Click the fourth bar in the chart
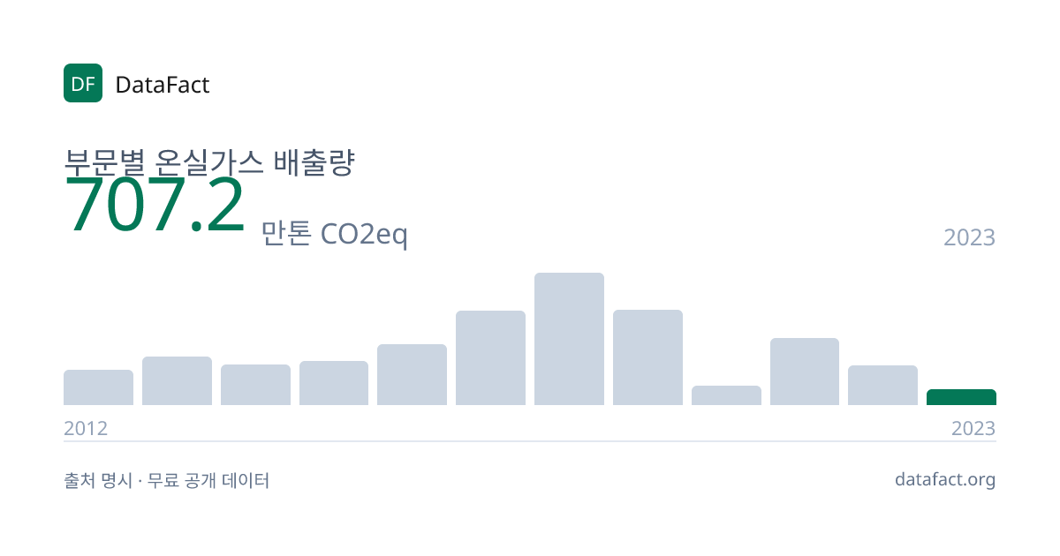The image size is (1060, 556). pyautogui.click(x=334, y=383)
